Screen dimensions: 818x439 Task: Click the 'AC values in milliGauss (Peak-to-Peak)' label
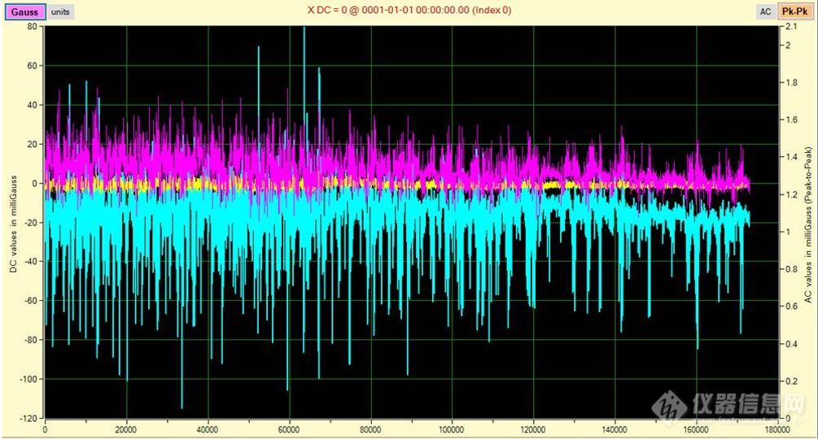point(807,225)
